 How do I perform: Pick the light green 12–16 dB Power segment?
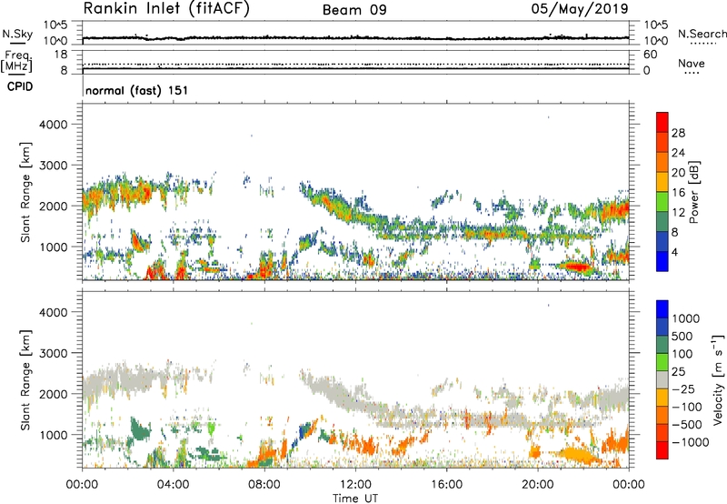(x=662, y=202)
